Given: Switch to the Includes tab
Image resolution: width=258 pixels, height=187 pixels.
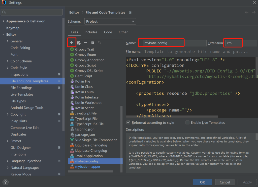Looking at the screenshot, I should tap(91, 32).
